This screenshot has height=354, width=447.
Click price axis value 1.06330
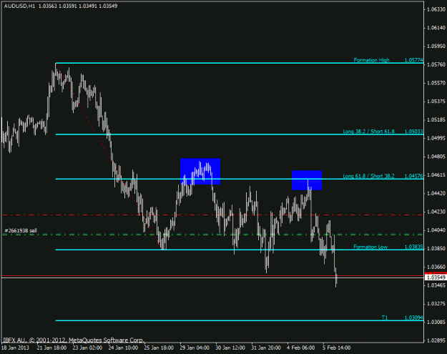(436, 9)
